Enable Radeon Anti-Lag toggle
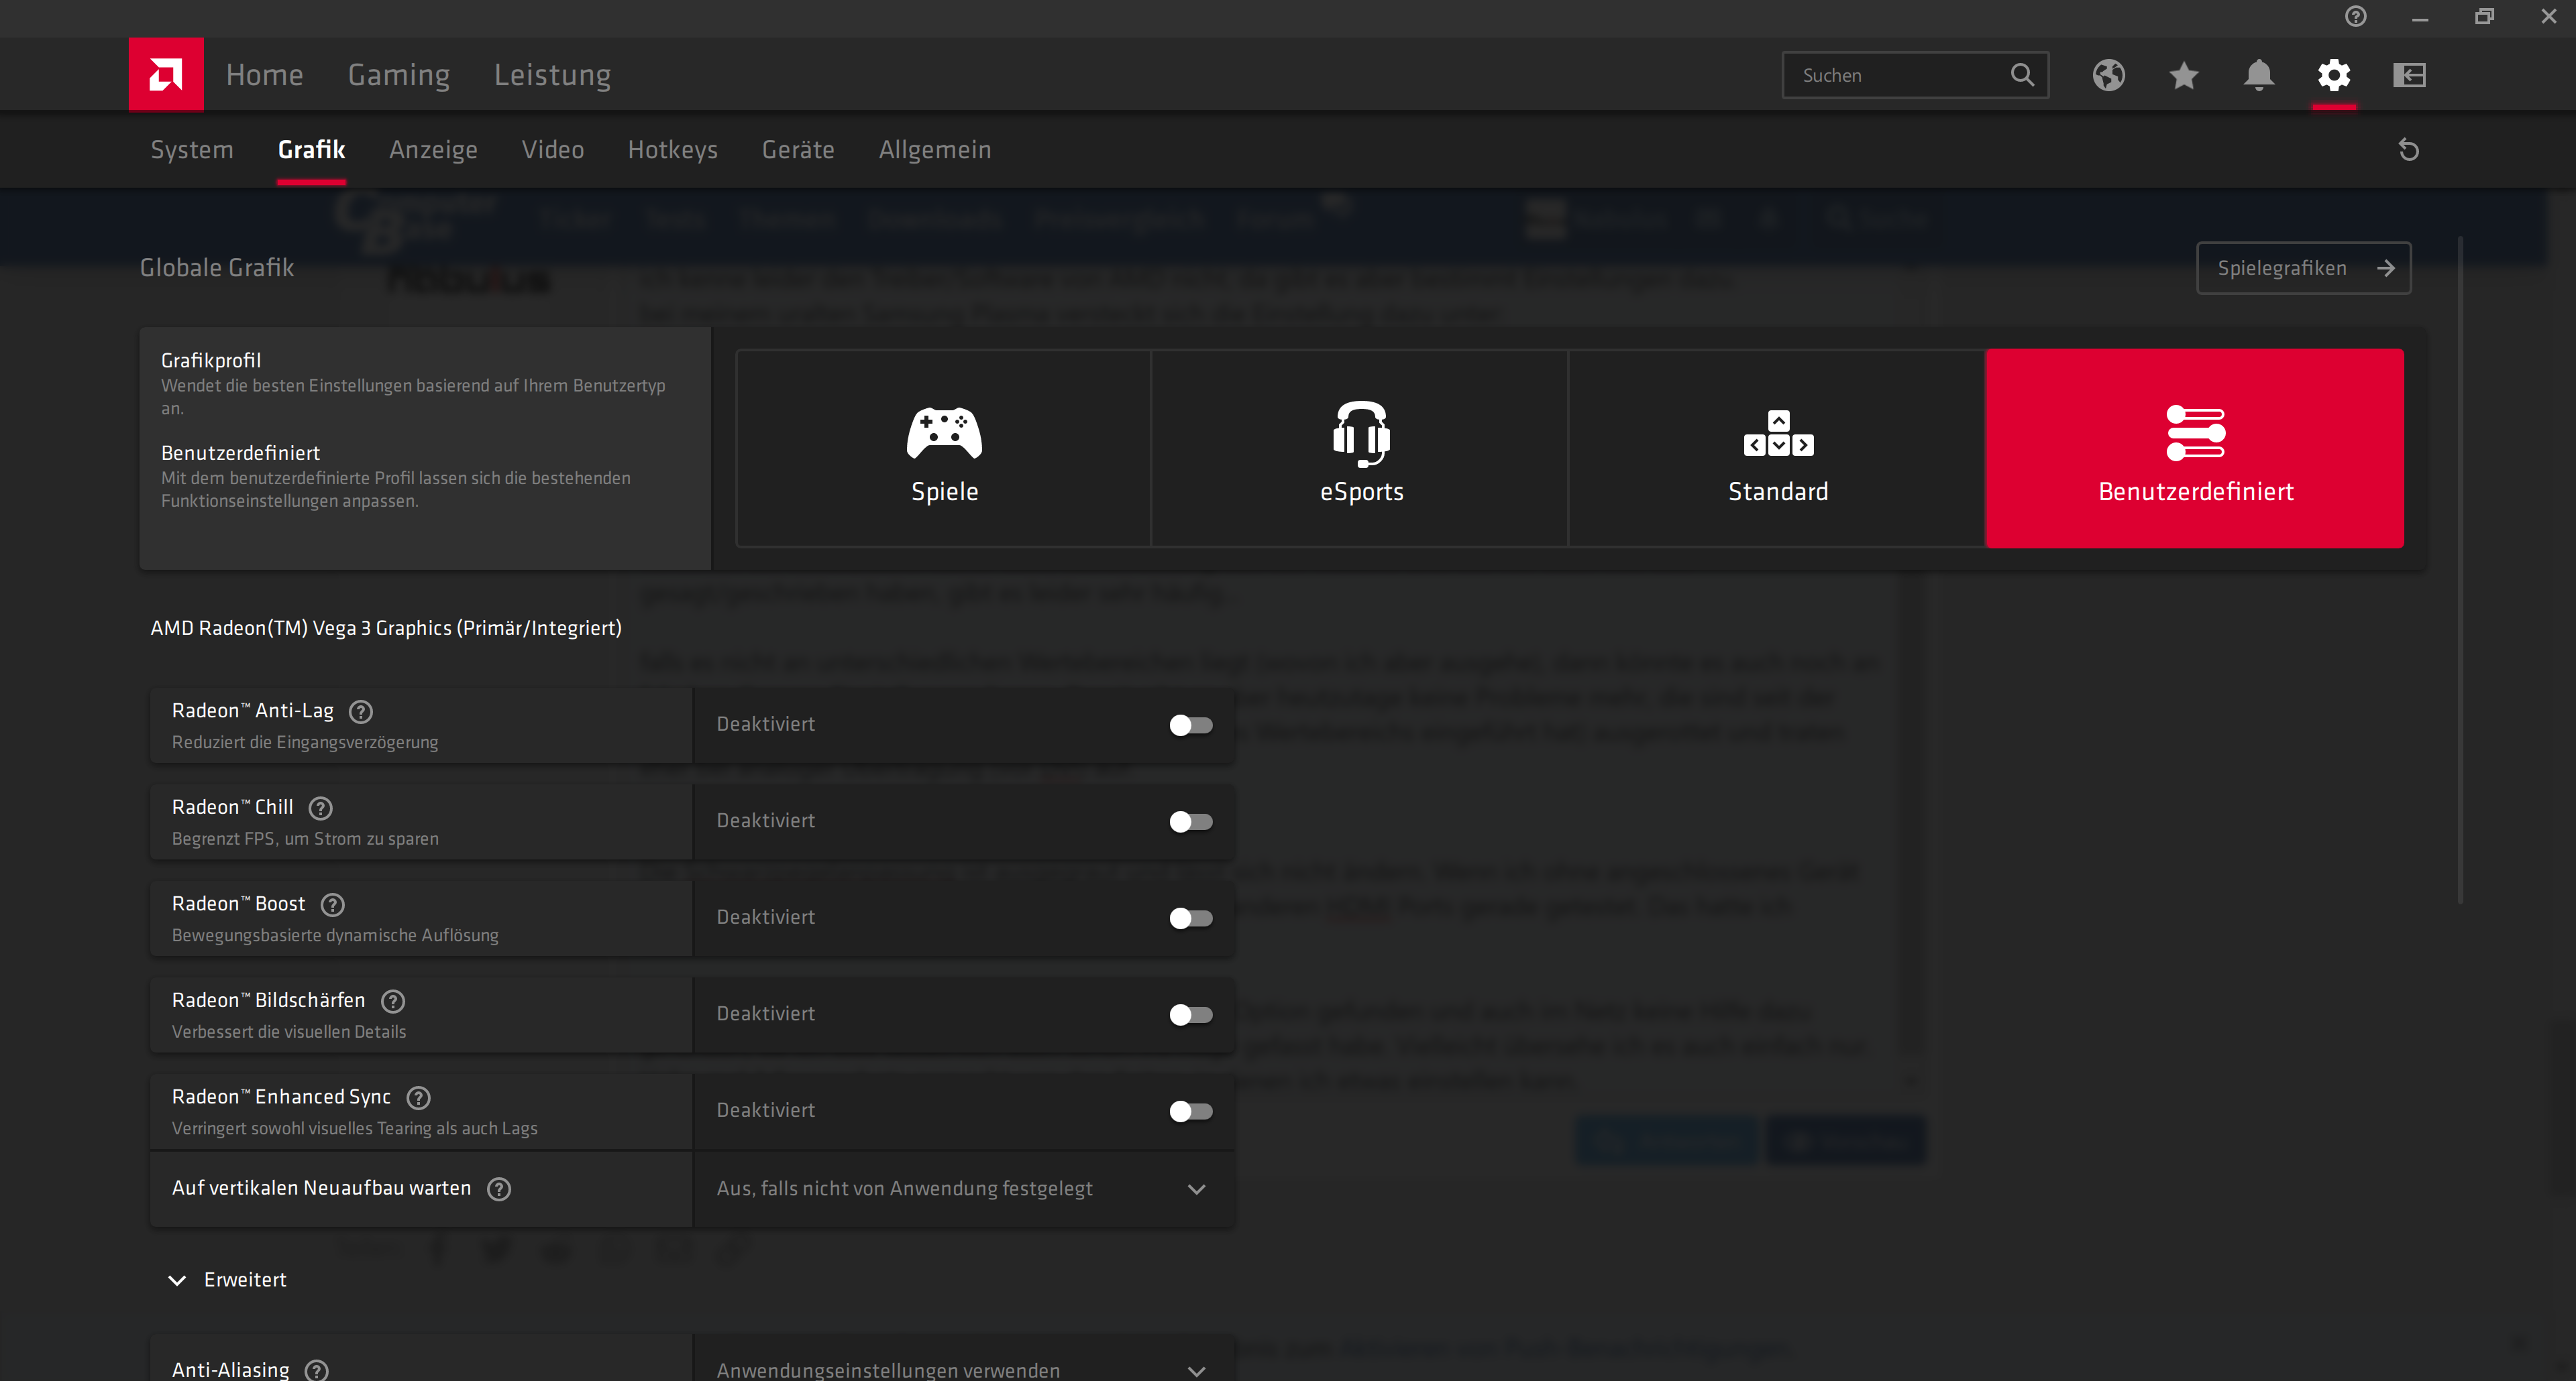The height and width of the screenshot is (1381, 2576). [x=1190, y=725]
